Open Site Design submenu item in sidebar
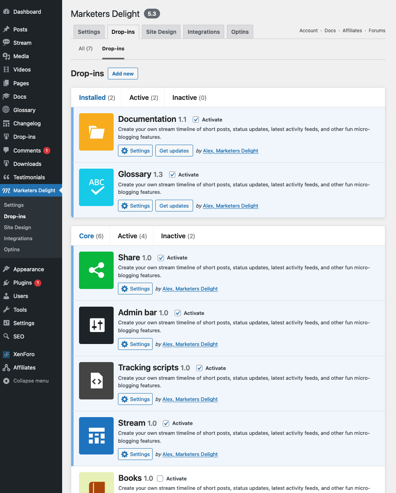The height and width of the screenshot is (493, 396). pyautogui.click(x=17, y=227)
